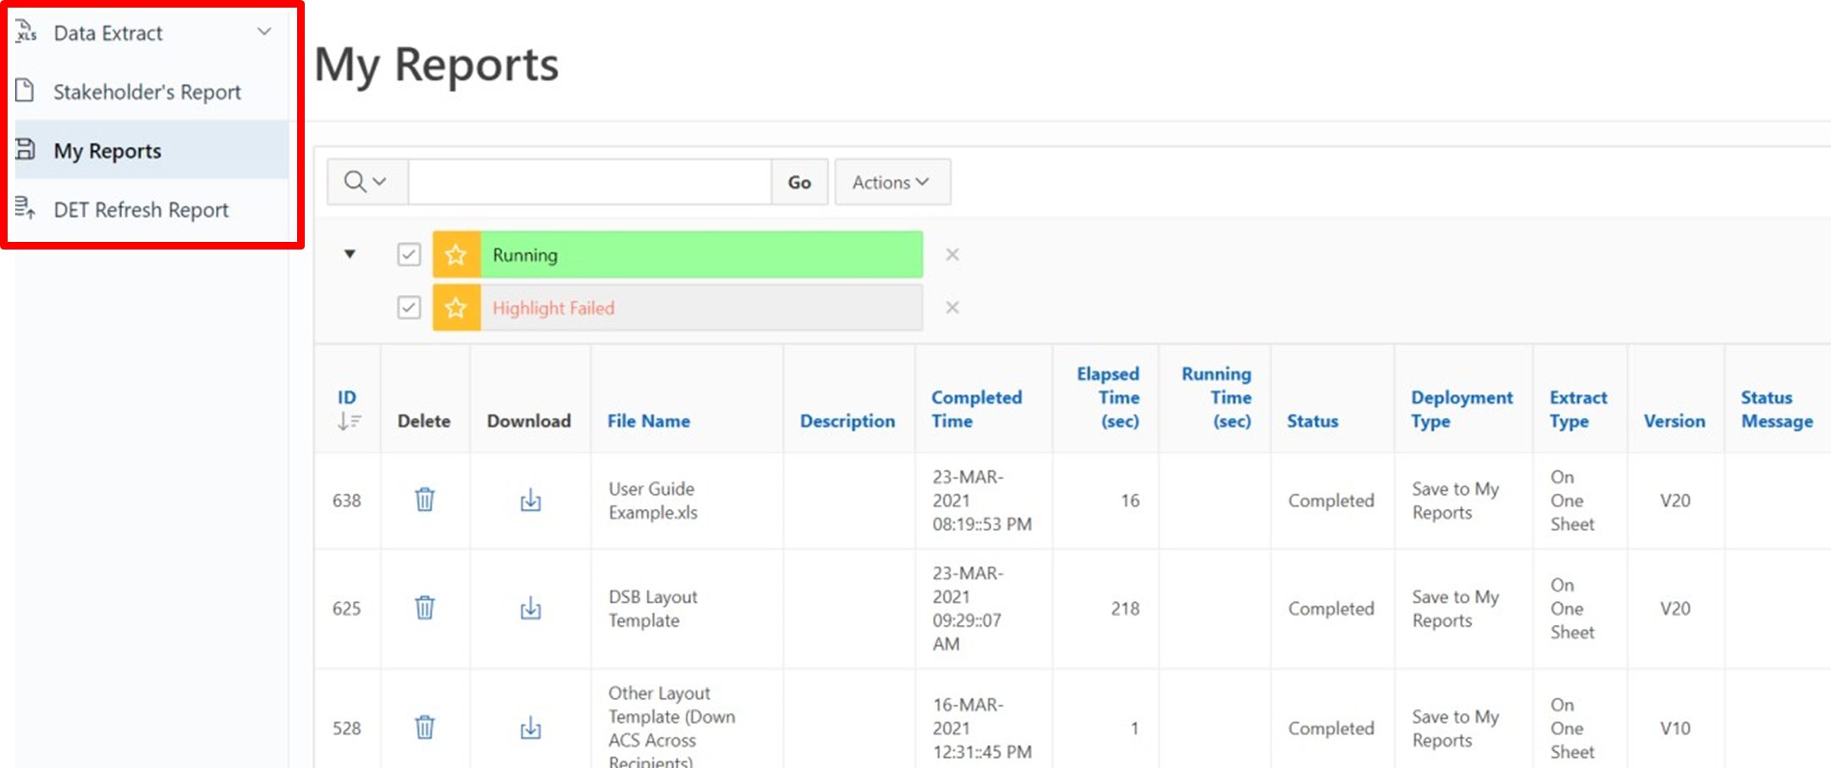Delete the DSB Layout Template report

pos(424,607)
